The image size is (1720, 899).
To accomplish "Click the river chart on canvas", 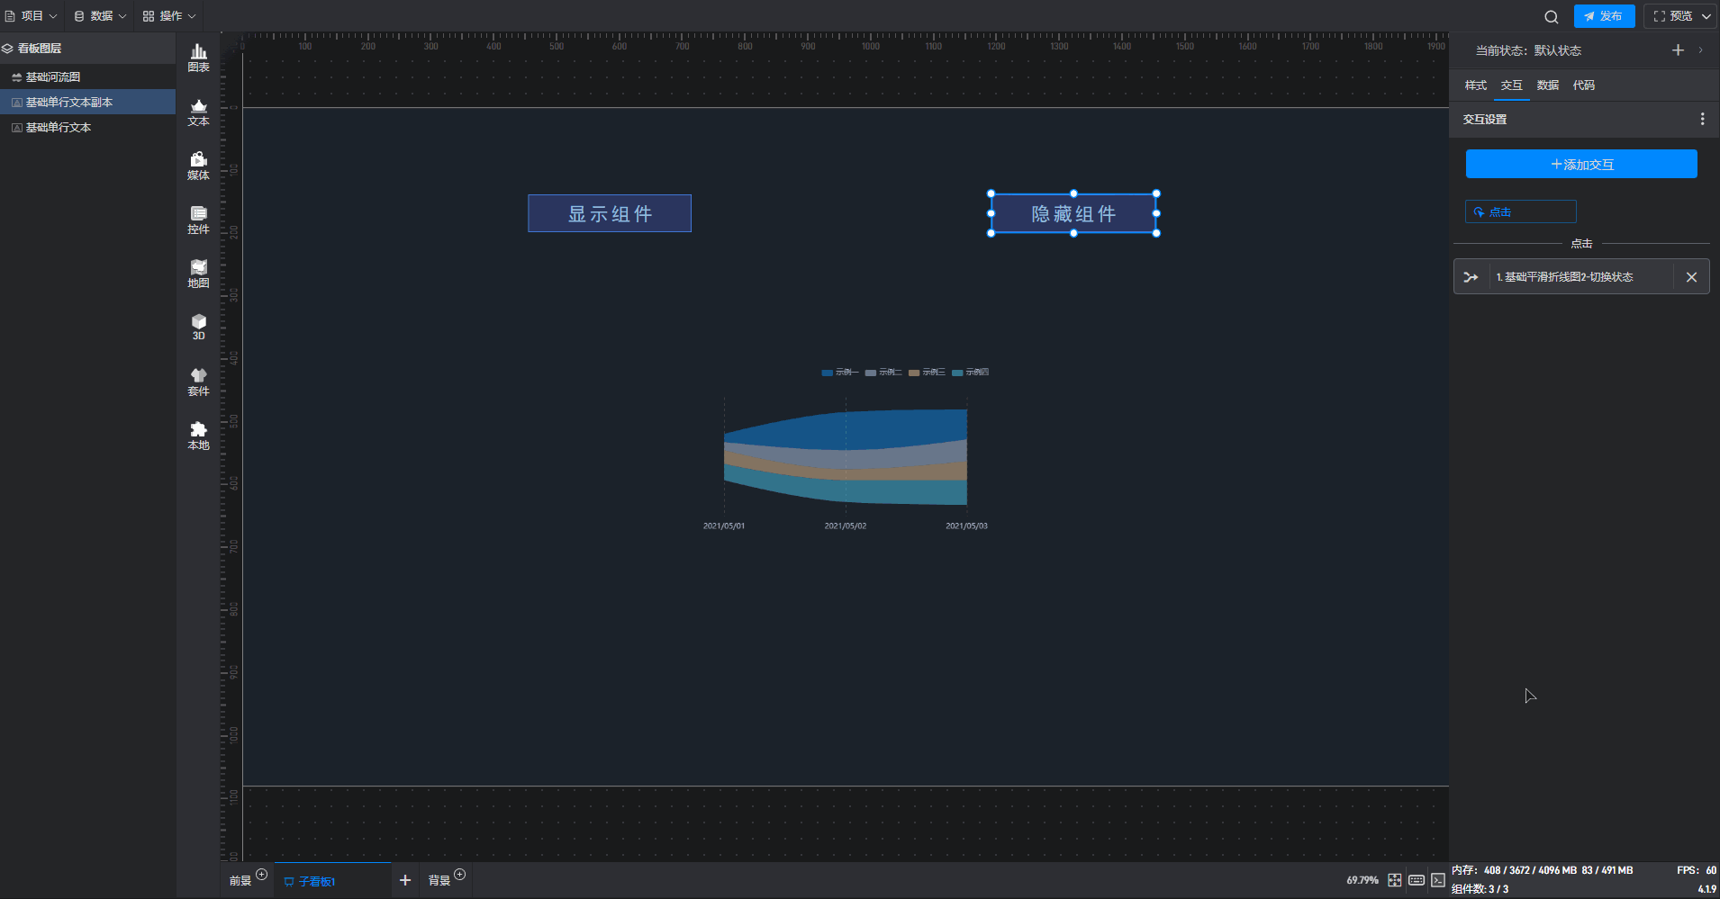I will point(846,457).
